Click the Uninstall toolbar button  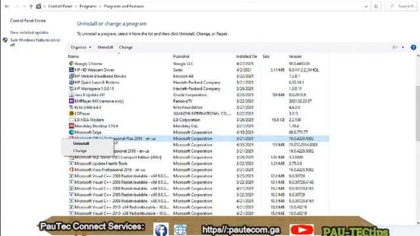[x=105, y=47]
